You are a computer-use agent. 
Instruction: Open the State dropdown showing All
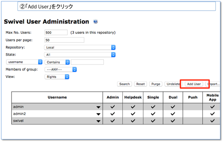[80, 55]
